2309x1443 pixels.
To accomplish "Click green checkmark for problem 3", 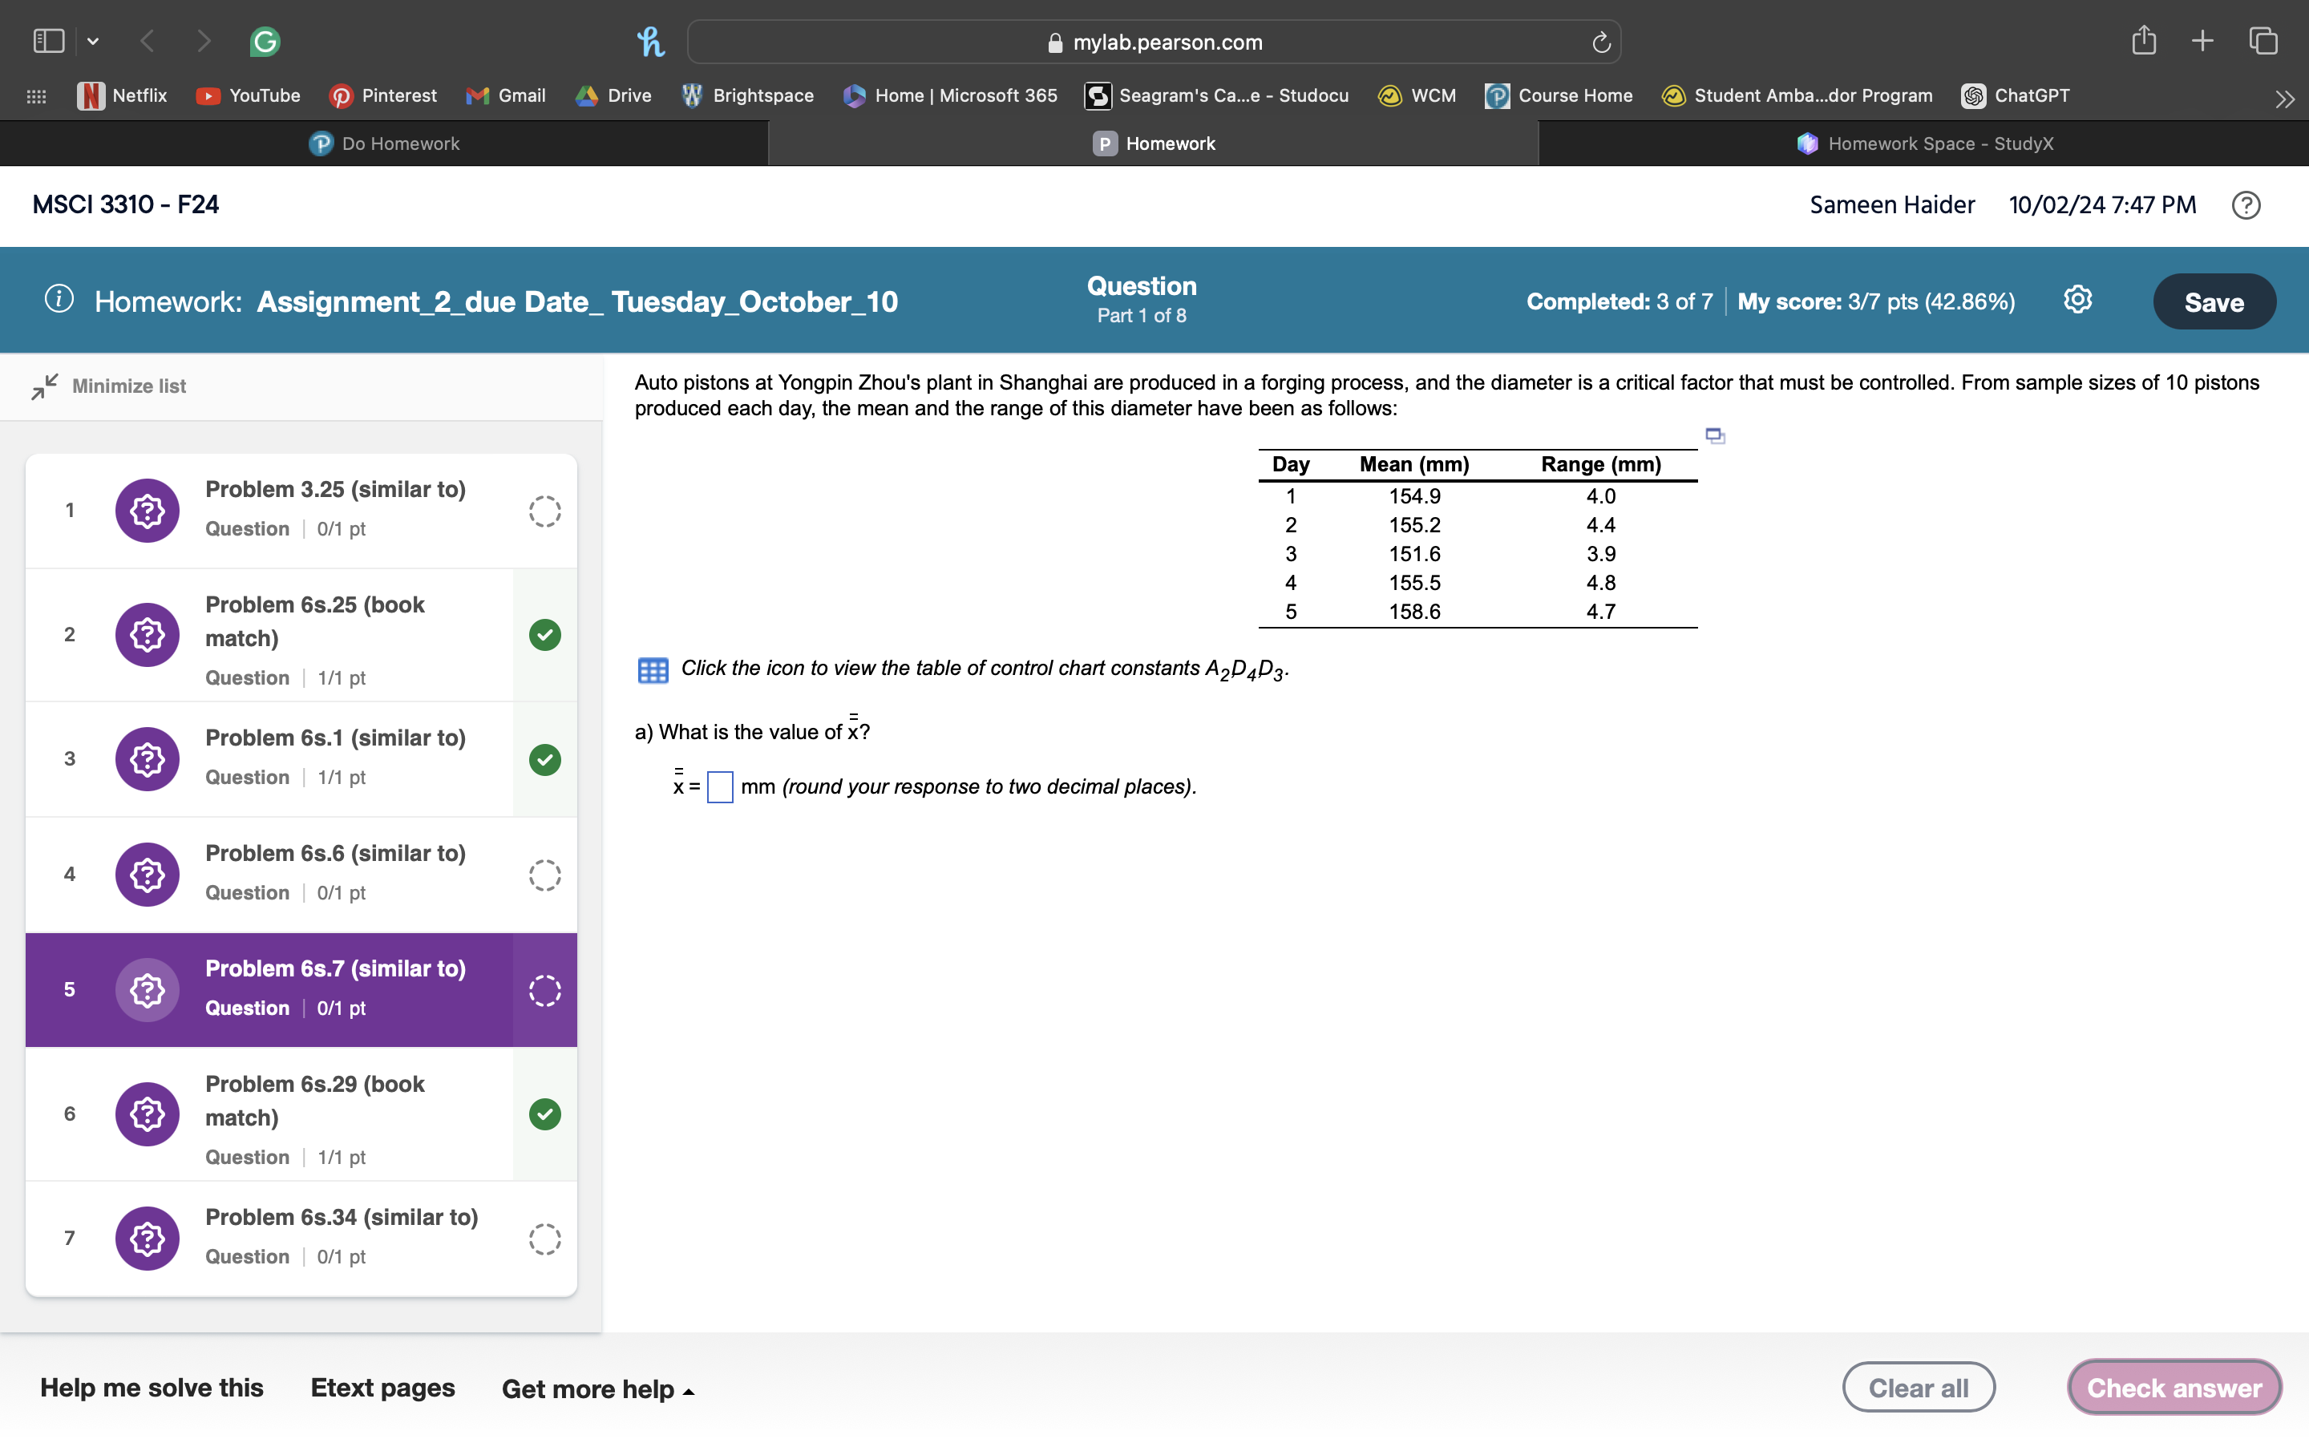I will point(545,760).
